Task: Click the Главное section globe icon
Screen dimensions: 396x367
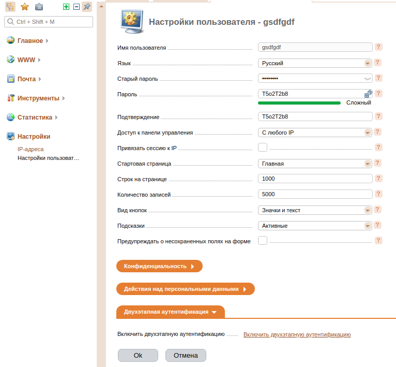Action: 11,40
